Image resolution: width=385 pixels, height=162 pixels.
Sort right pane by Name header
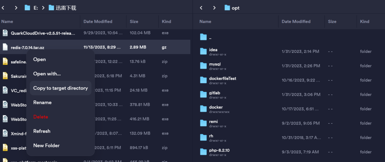click(x=205, y=22)
